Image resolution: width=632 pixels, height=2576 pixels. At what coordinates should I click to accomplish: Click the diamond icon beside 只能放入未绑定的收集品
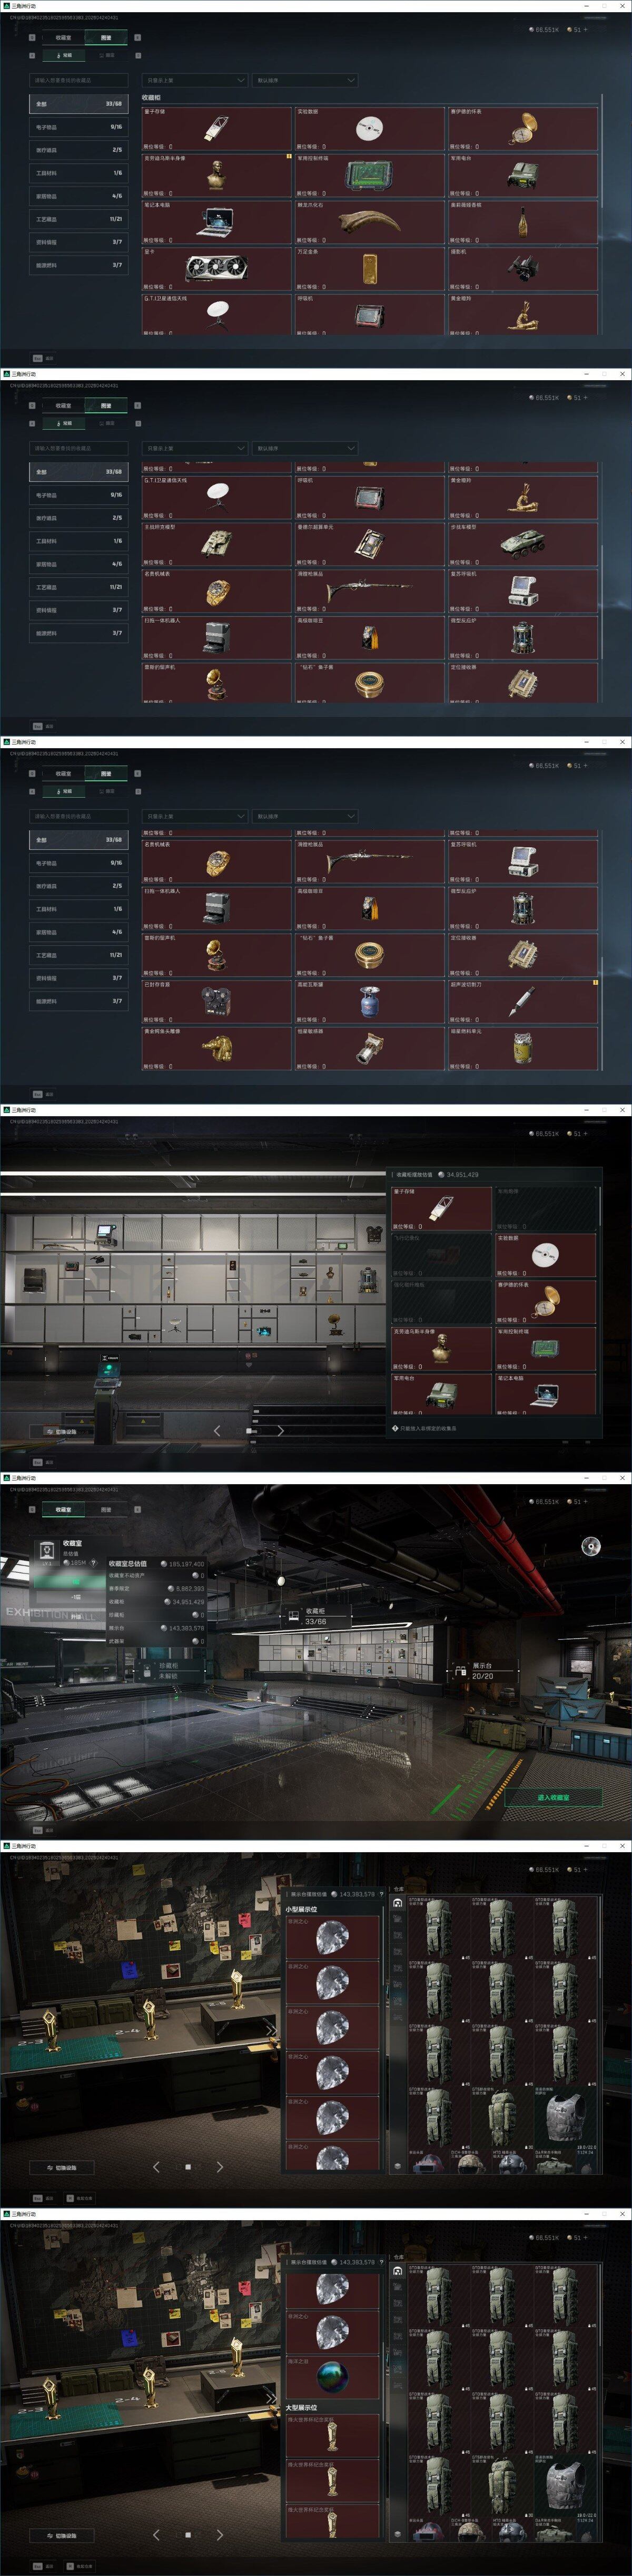(396, 1428)
